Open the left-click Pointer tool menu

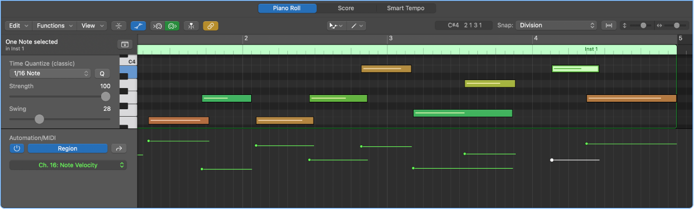coord(336,25)
